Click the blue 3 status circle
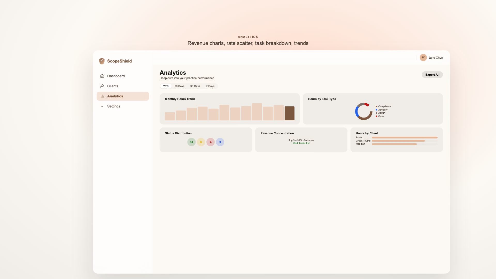This screenshot has height=279, width=496. tap(220, 142)
